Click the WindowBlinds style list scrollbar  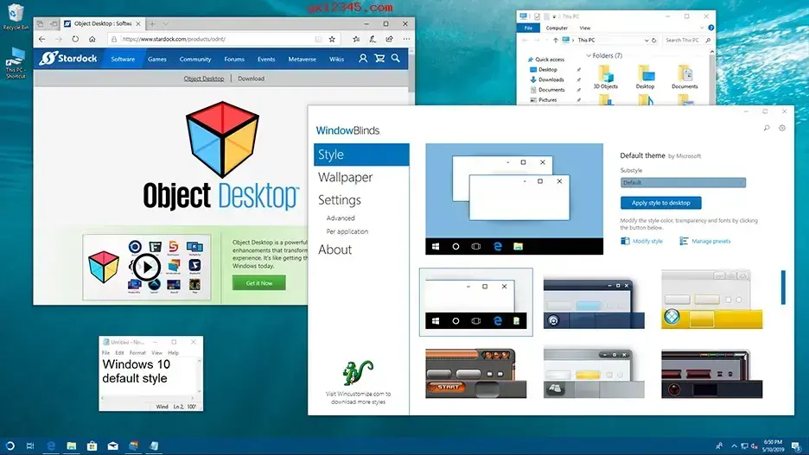pos(783,287)
